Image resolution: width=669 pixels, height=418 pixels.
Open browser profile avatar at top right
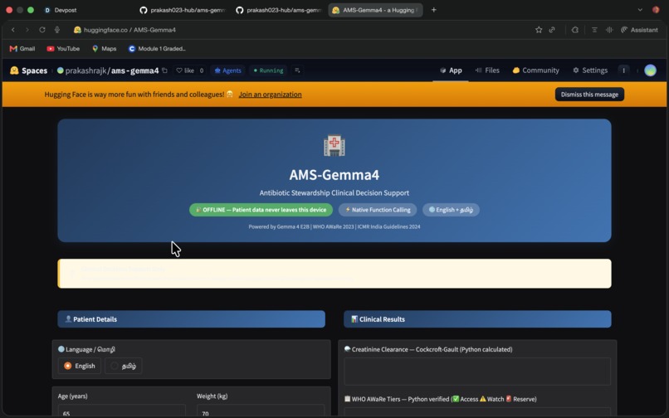(656, 10)
